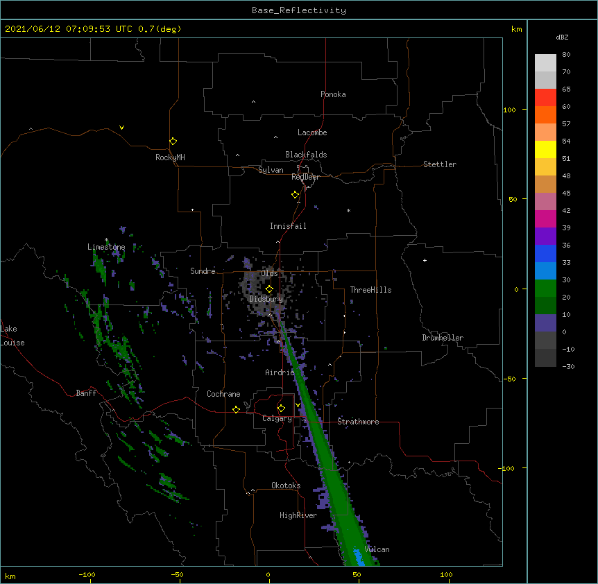
Task: Pick the magenta 39–42 dBZ legend swatch
Action: coord(545,218)
